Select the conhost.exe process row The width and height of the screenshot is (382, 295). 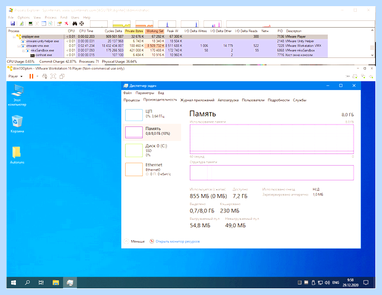click(x=167, y=55)
